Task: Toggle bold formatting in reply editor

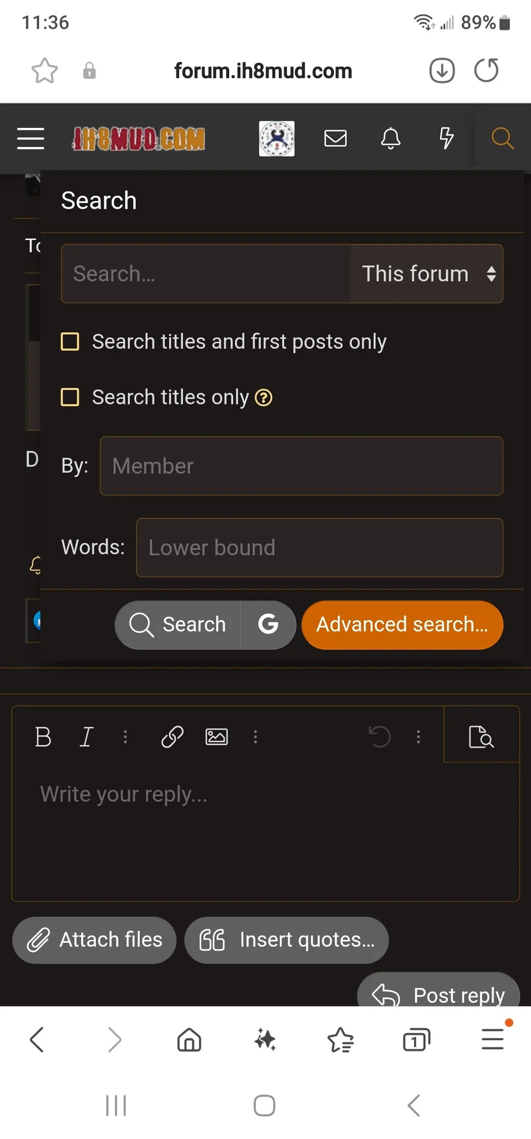Action: tap(43, 737)
